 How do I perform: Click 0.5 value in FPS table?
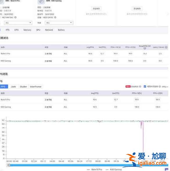[x=116, y=107]
